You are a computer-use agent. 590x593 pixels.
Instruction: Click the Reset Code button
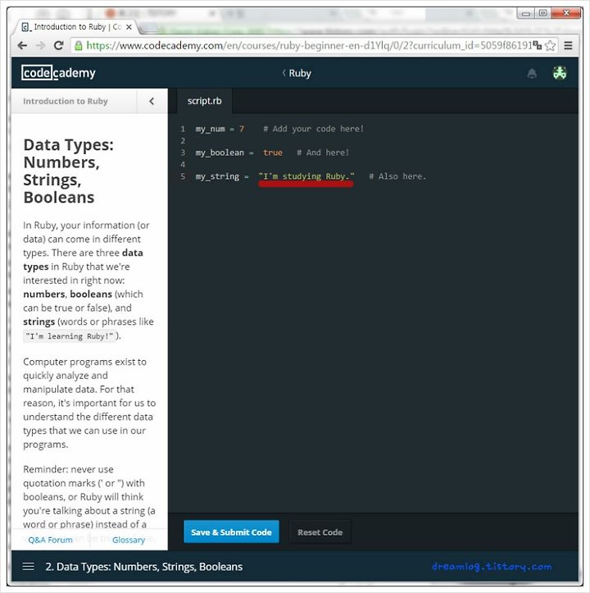point(320,532)
